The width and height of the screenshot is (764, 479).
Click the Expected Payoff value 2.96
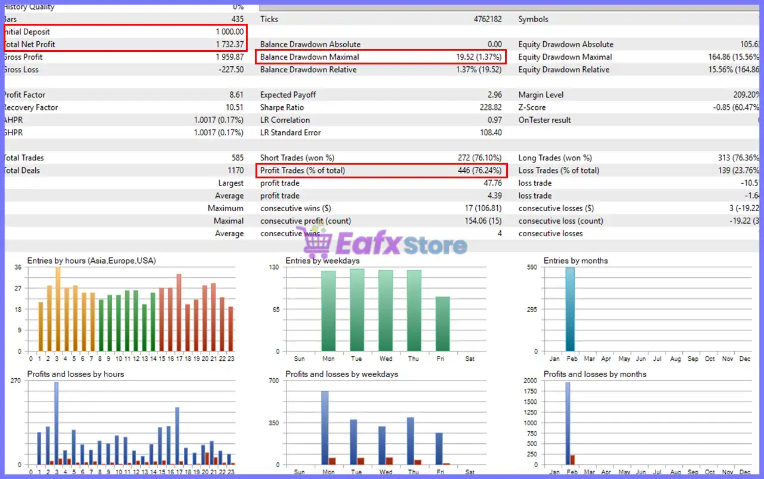pyautogui.click(x=495, y=95)
